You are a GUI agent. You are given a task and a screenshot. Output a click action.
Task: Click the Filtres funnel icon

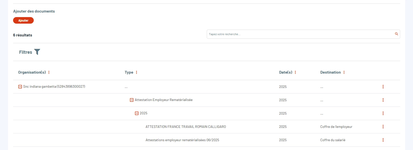[x=37, y=52]
